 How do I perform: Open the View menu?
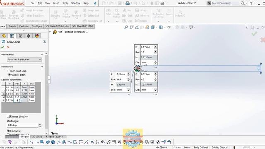48,3
